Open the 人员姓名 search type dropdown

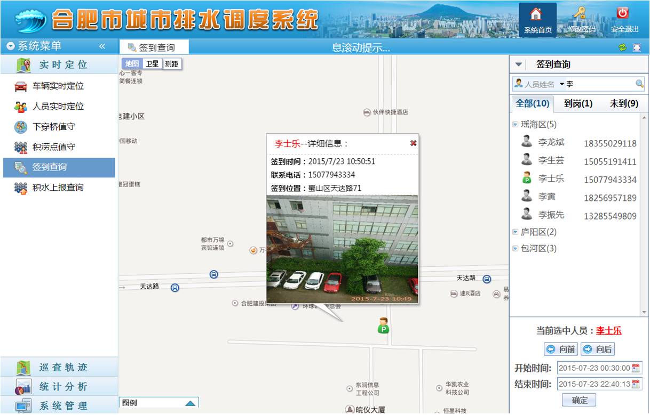click(562, 84)
